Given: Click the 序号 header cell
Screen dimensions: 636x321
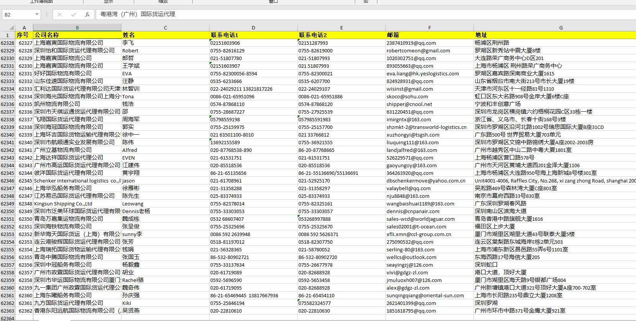Looking at the screenshot, I should [24, 35].
